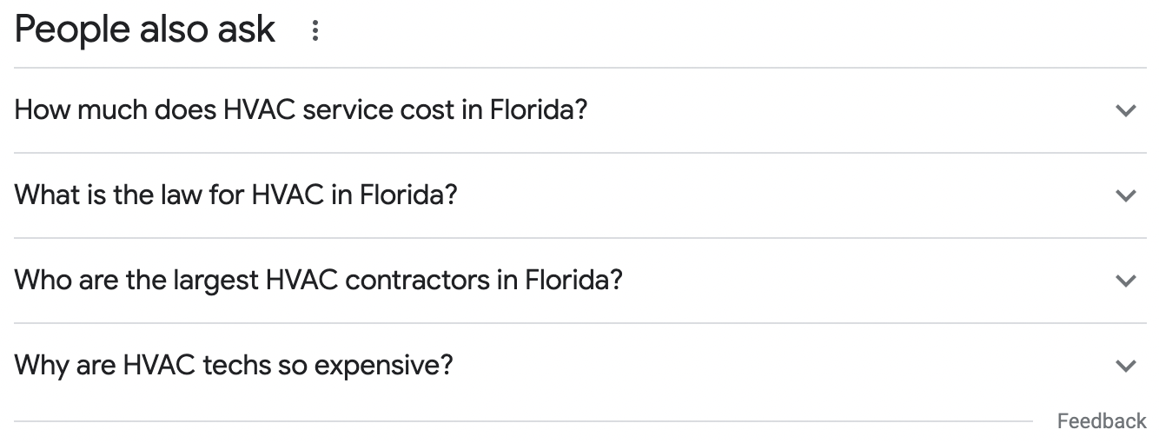View more options for the People also ask section

315,31
